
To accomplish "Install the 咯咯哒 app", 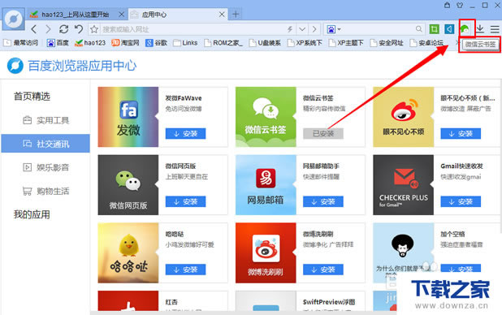I will point(185,270).
